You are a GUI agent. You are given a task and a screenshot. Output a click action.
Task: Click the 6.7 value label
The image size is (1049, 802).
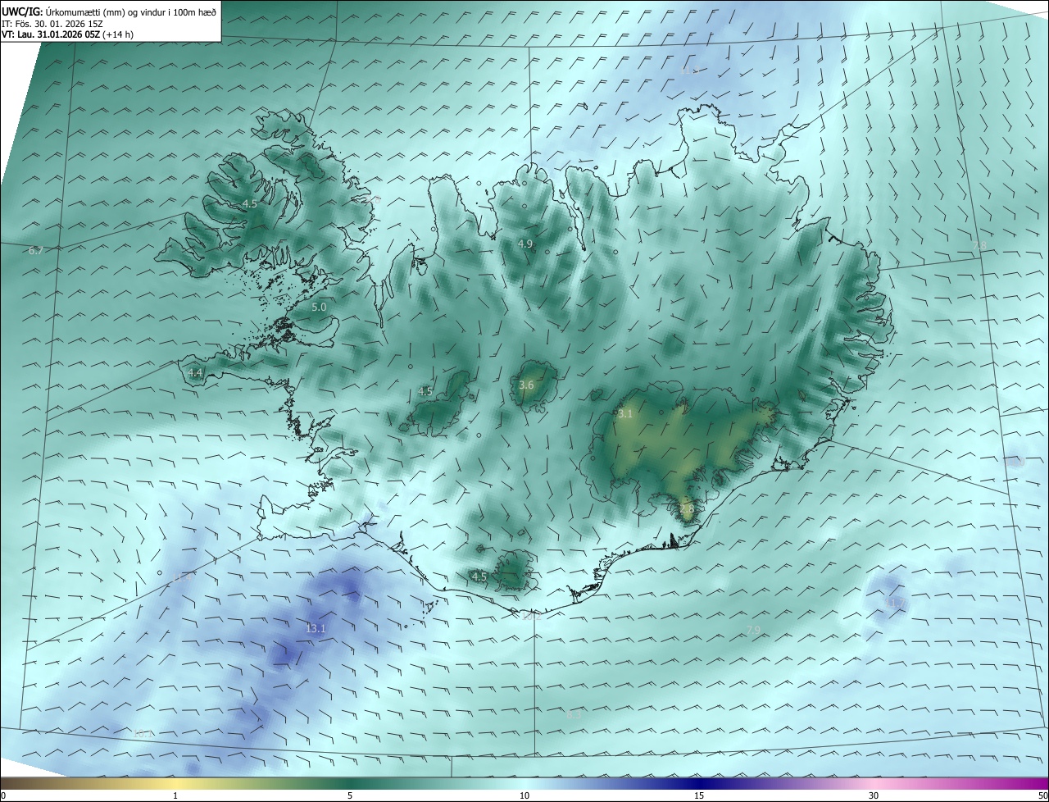pos(35,250)
